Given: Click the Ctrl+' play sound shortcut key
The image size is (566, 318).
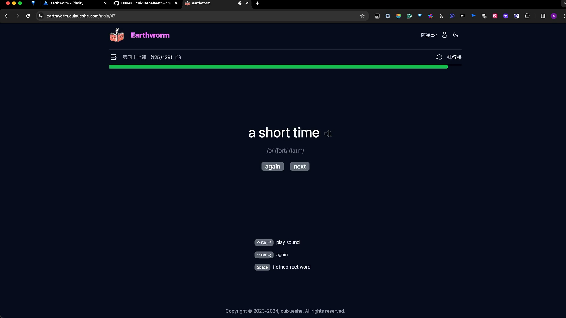Looking at the screenshot, I should (x=264, y=242).
